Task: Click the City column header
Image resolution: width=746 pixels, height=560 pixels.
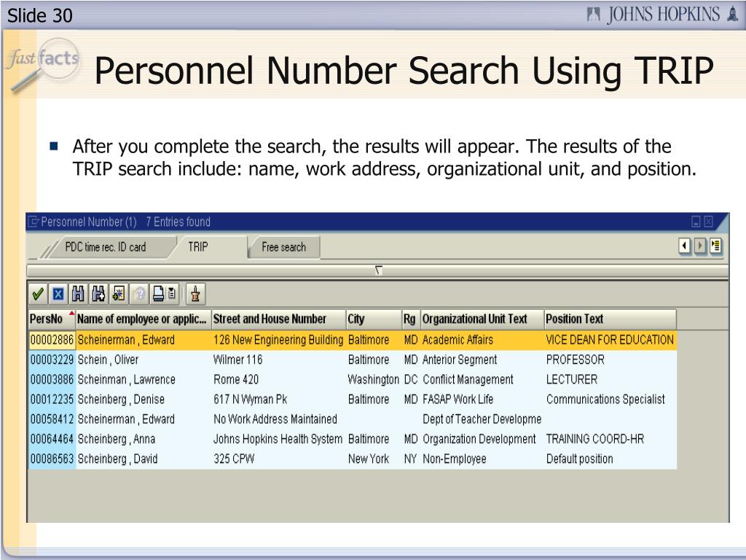Action: click(x=374, y=319)
